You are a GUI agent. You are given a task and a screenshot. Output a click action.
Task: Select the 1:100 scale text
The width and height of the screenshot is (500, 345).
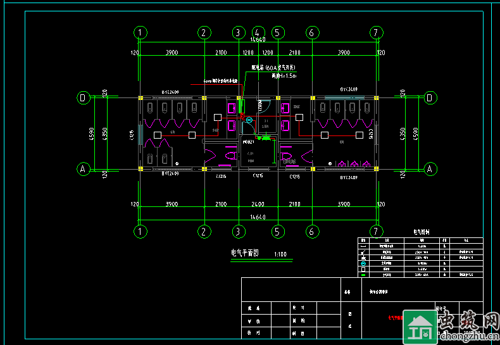(280, 254)
